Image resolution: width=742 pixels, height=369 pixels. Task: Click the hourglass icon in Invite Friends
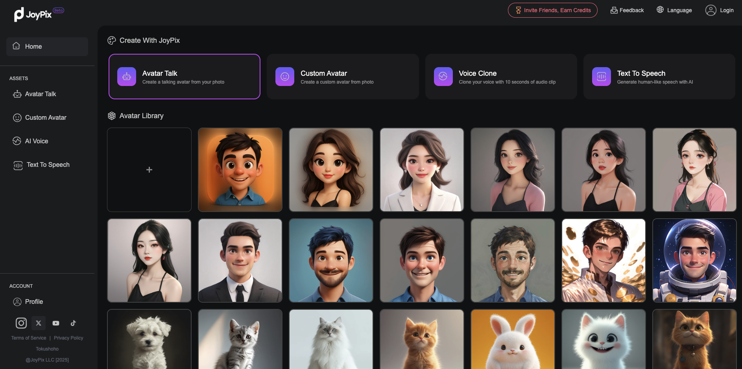tap(519, 10)
